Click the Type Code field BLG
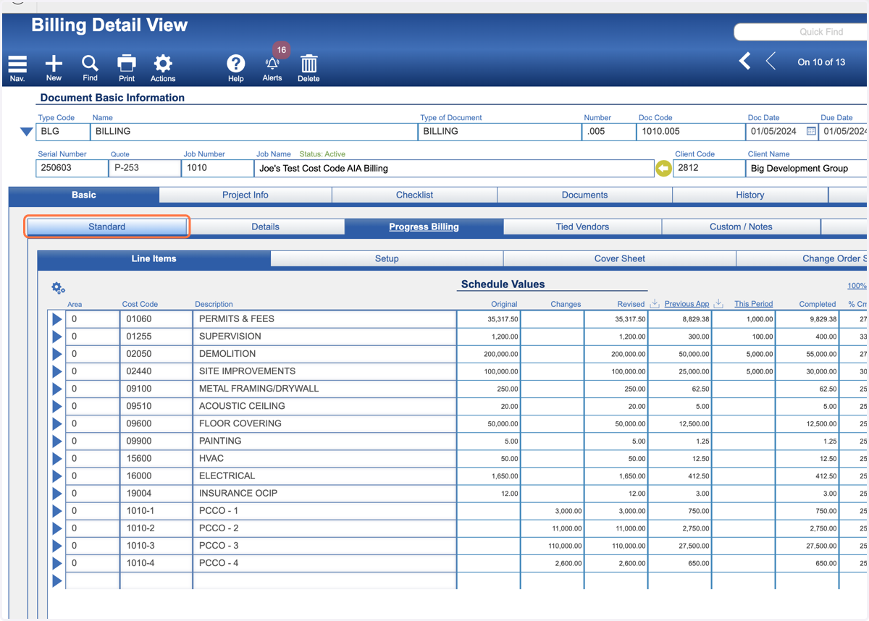Screen dimensions: 869x621 (x=62, y=132)
